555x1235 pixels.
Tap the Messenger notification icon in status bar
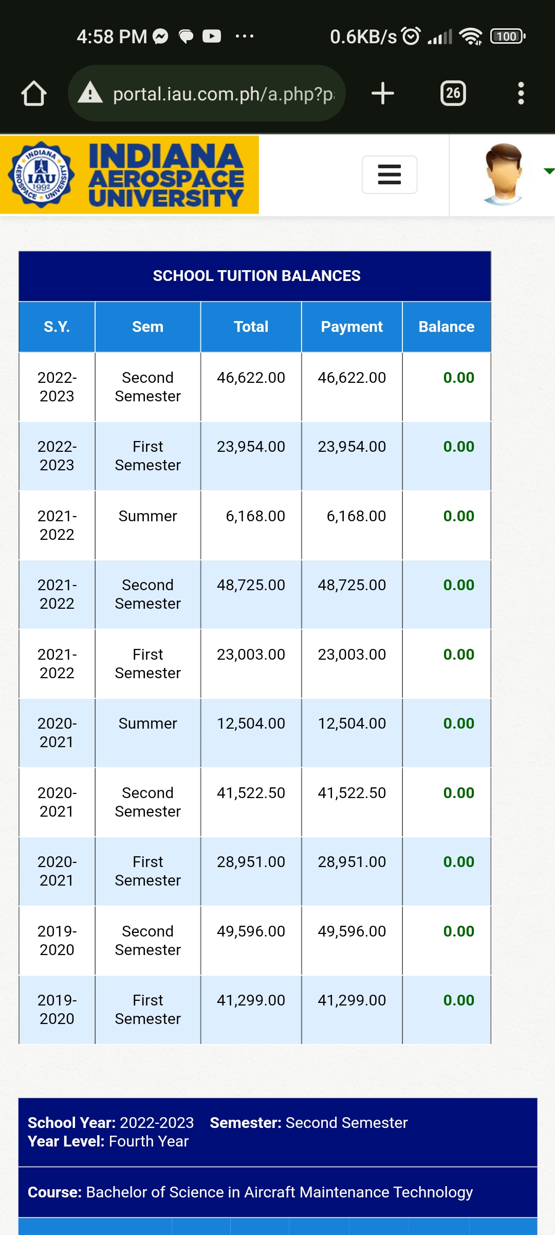[x=161, y=37]
